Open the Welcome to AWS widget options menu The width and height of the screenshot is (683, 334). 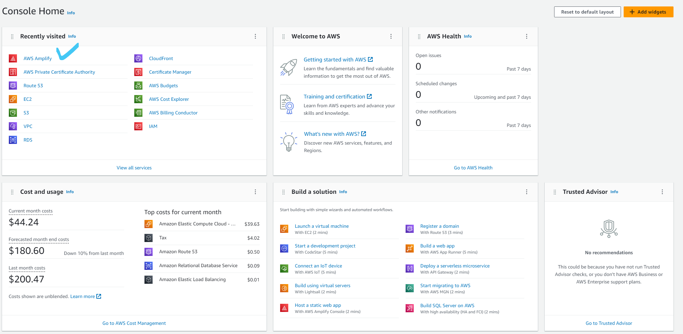[391, 36]
